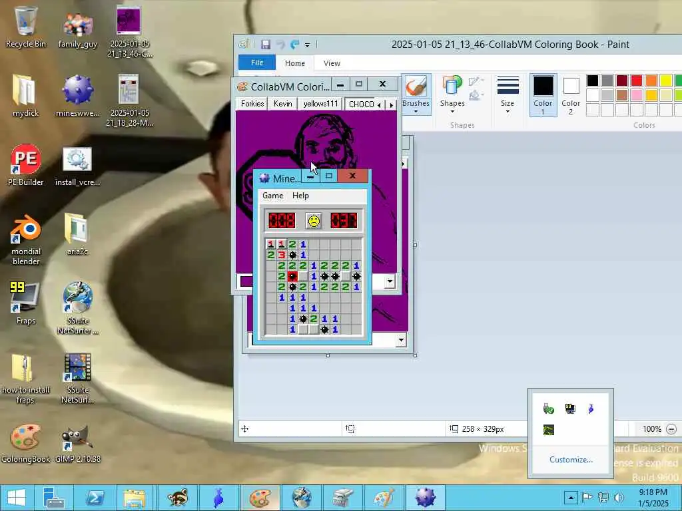Expand the Size dropdown arrow
Screen dimensions: 682x511
click(x=508, y=112)
